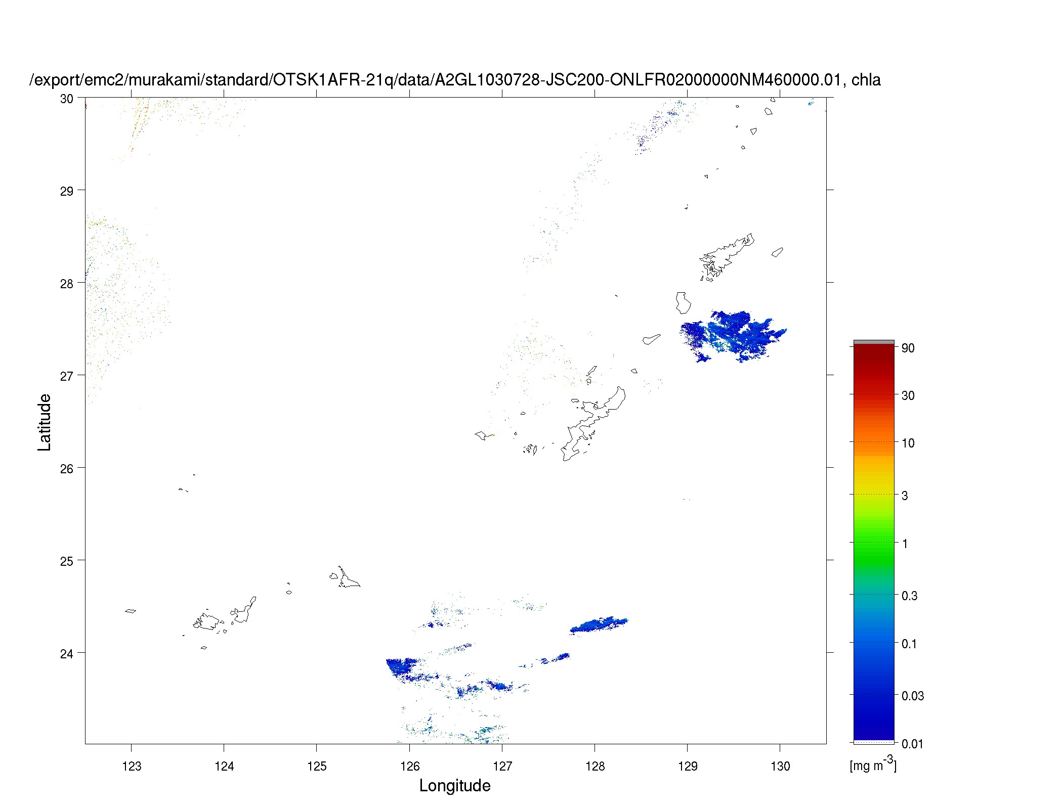The height and width of the screenshot is (809, 1062).
Task: Click colorbar label 0.1
Action: pos(909,644)
